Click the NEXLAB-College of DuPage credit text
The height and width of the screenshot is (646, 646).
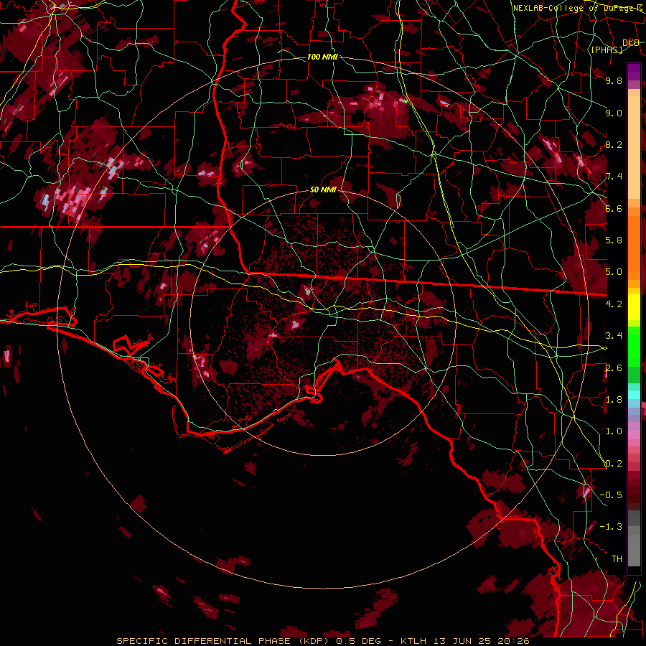click(577, 8)
